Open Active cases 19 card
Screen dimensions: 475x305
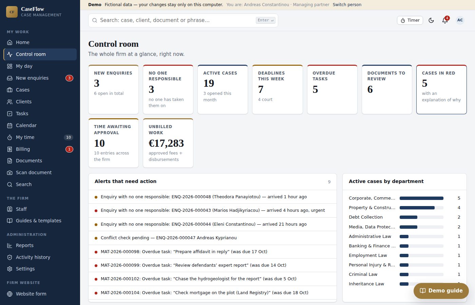pyautogui.click(x=223, y=89)
